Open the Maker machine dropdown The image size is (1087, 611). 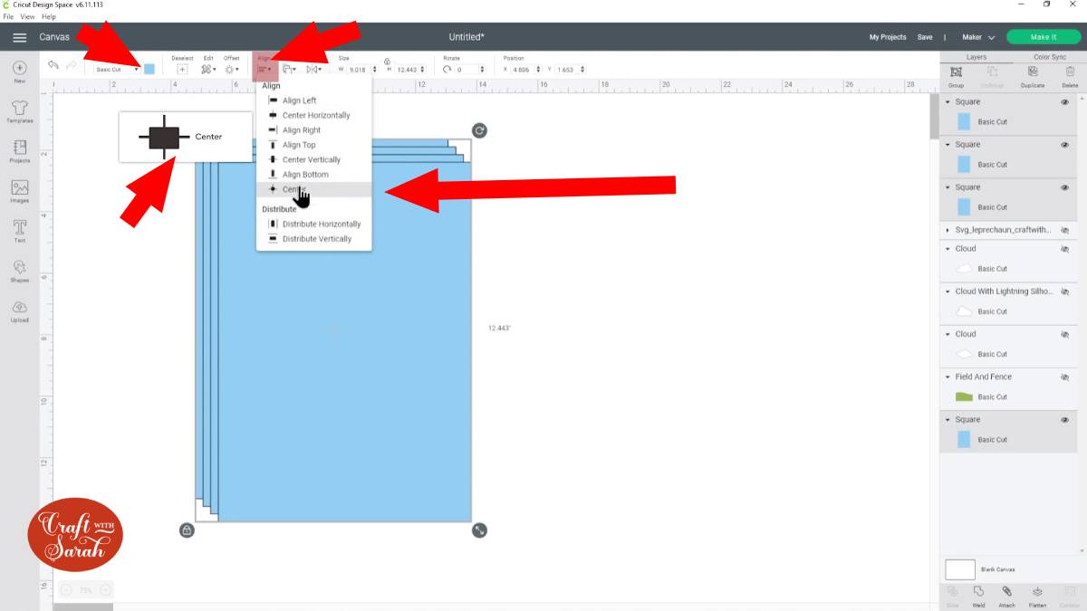tap(978, 37)
